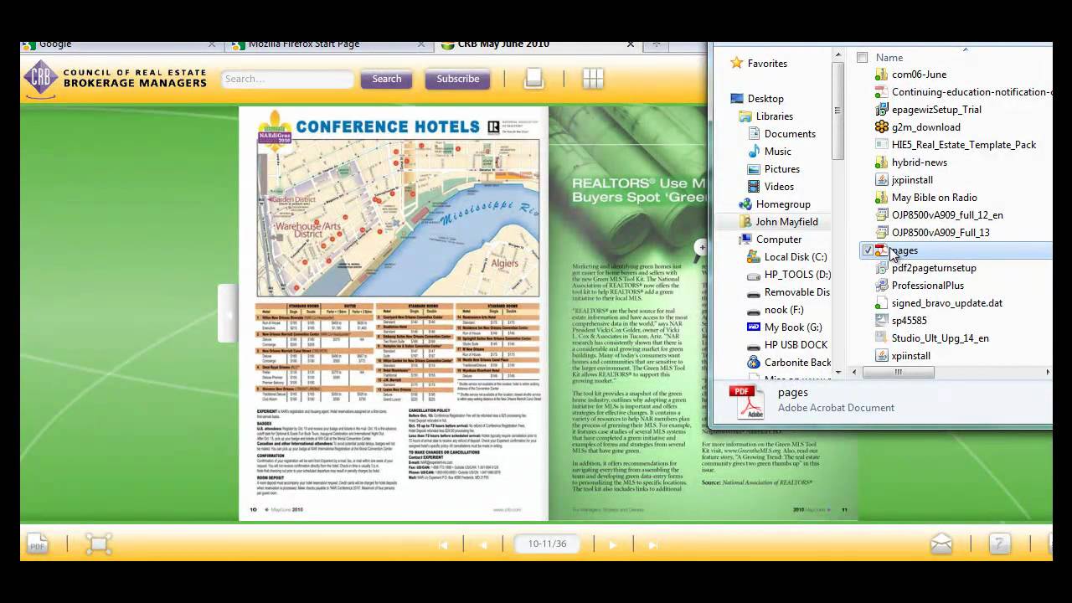Select John Mayfield folder
Viewport: 1072px width, 603px height.
click(x=778, y=222)
